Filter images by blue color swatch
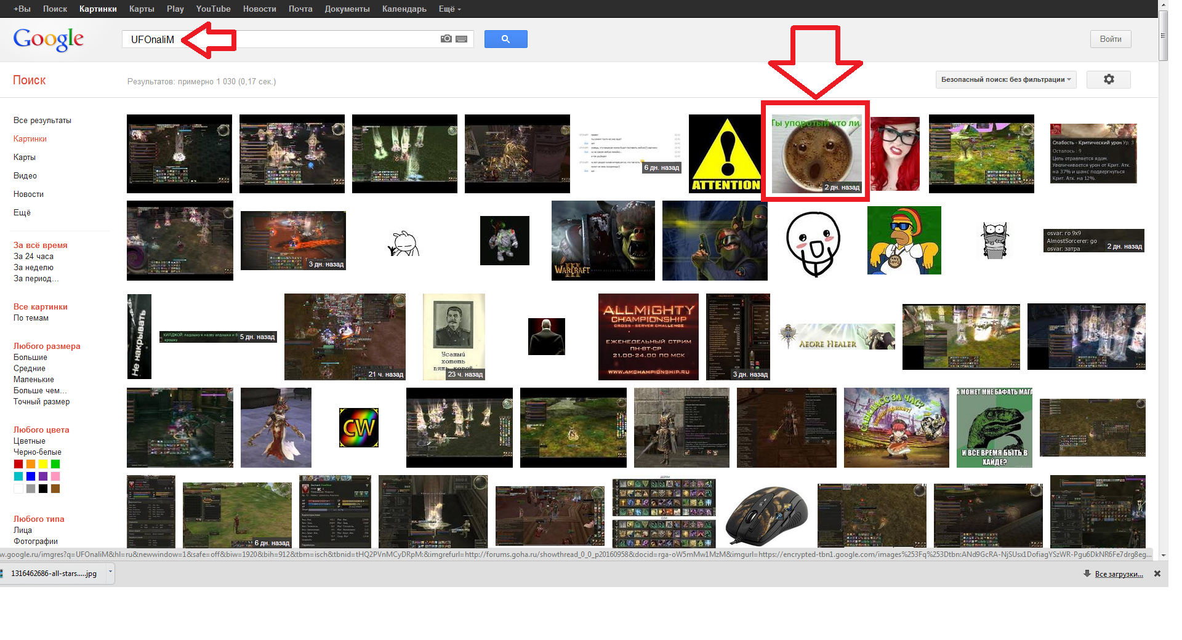The width and height of the screenshot is (1182, 640). [x=31, y=476]
